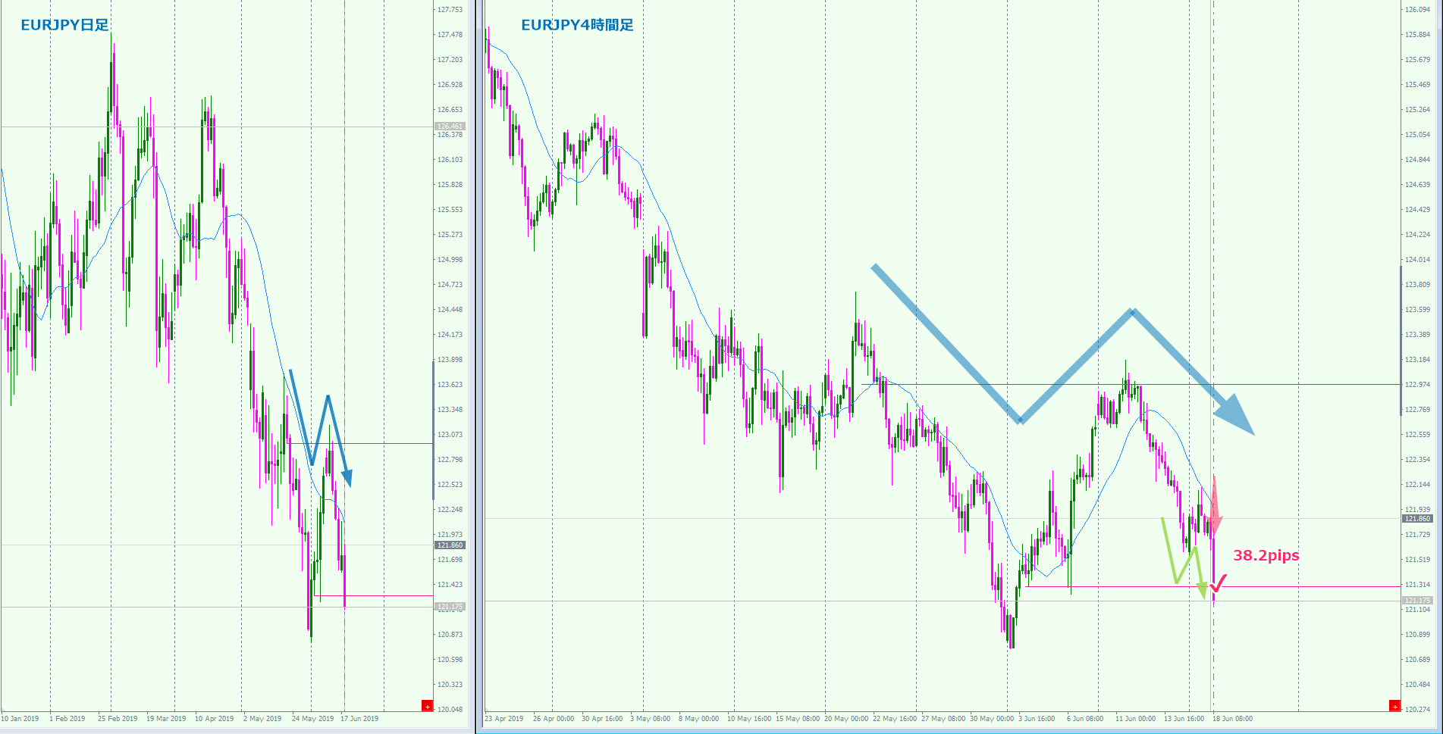
Task: Click the 121.860 price tag on daily axis
Action: (x=450, y=545)
